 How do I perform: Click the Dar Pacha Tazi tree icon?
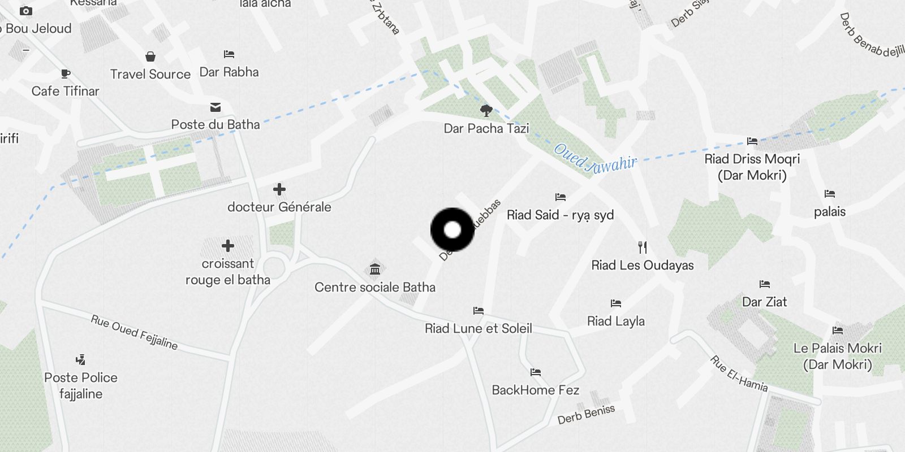(x=486, y=110)
